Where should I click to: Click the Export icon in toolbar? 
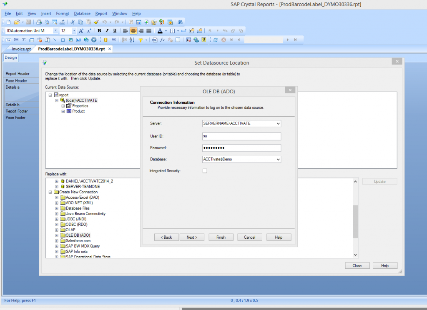(x=63, y=22)
